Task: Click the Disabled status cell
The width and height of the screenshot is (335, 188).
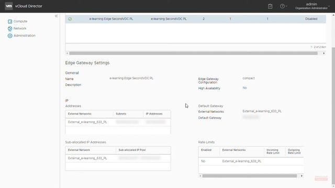Action: 311,19
